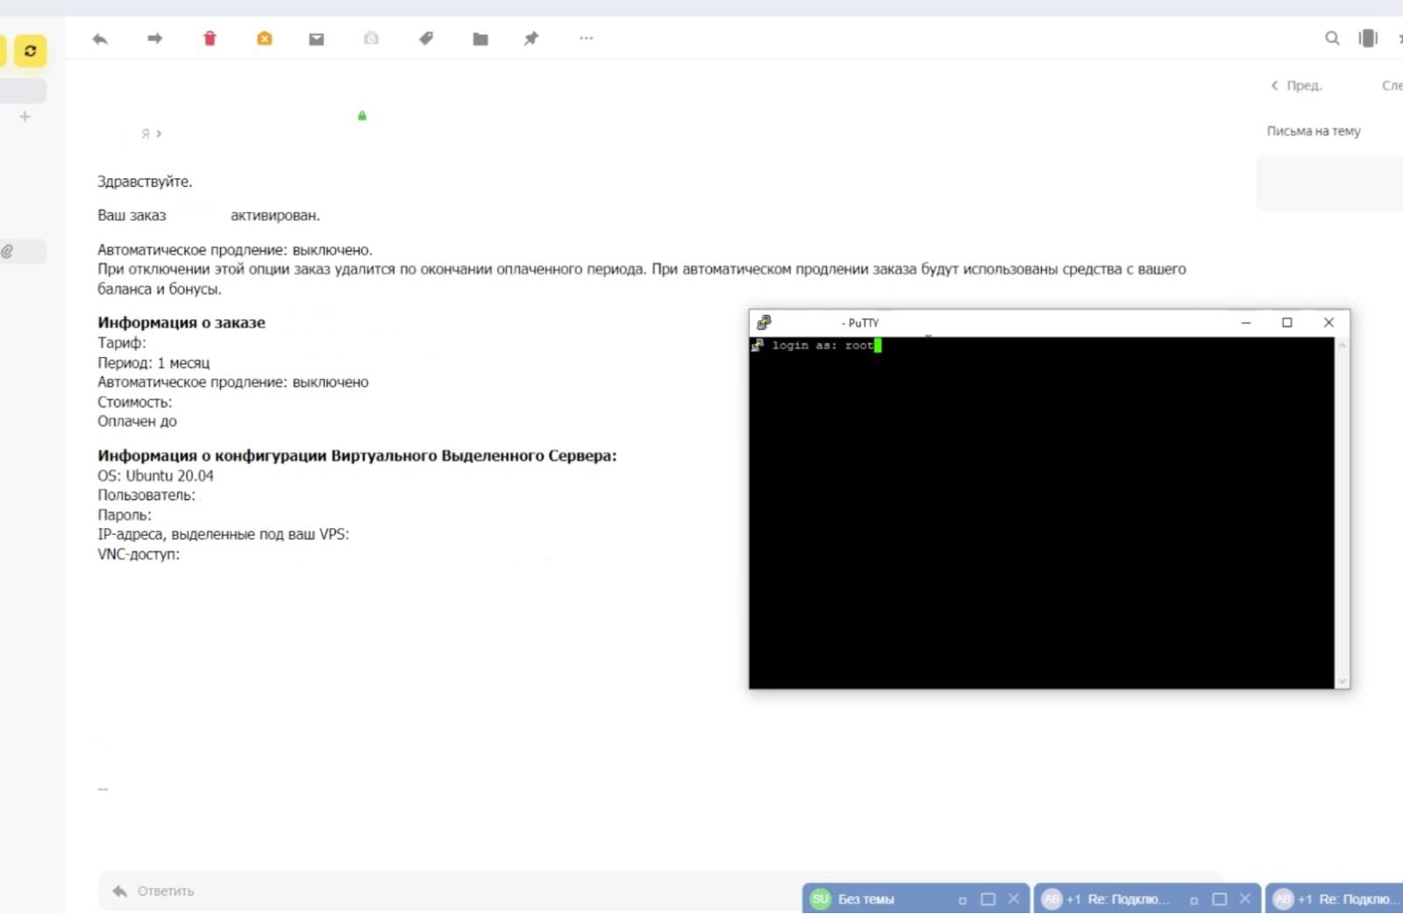Maximize the PuTTY window
The width and height of the screenshot is (1403, 914).
[x=1286, y=323]
